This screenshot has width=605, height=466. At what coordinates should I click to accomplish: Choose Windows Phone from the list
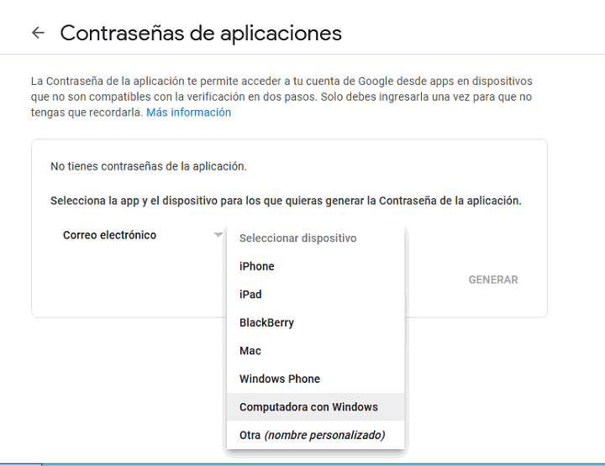[280, 379]
